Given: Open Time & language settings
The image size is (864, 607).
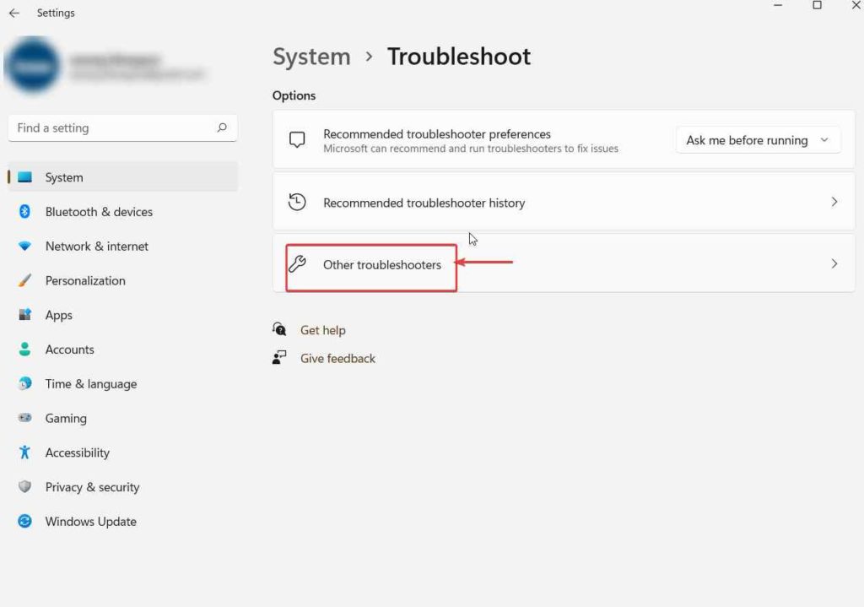Looking at the screenshot, I should click(x=122, y=384).
